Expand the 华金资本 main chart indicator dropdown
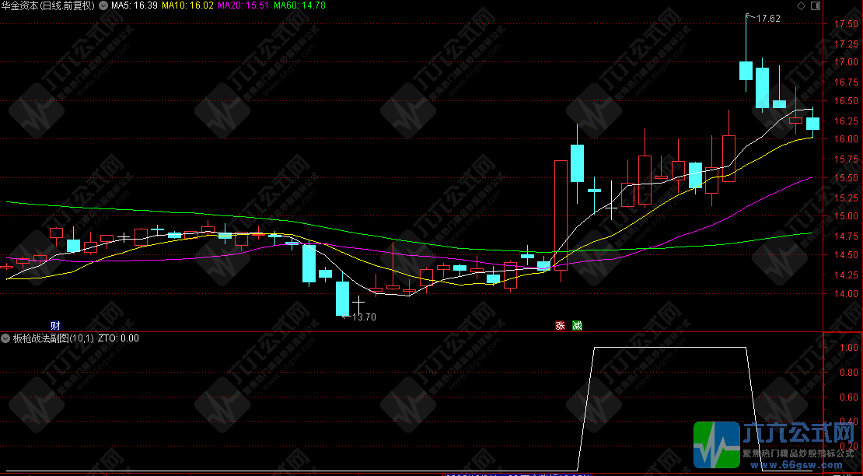The width and height of the screenshot is (863, 476). pos(102,5)
